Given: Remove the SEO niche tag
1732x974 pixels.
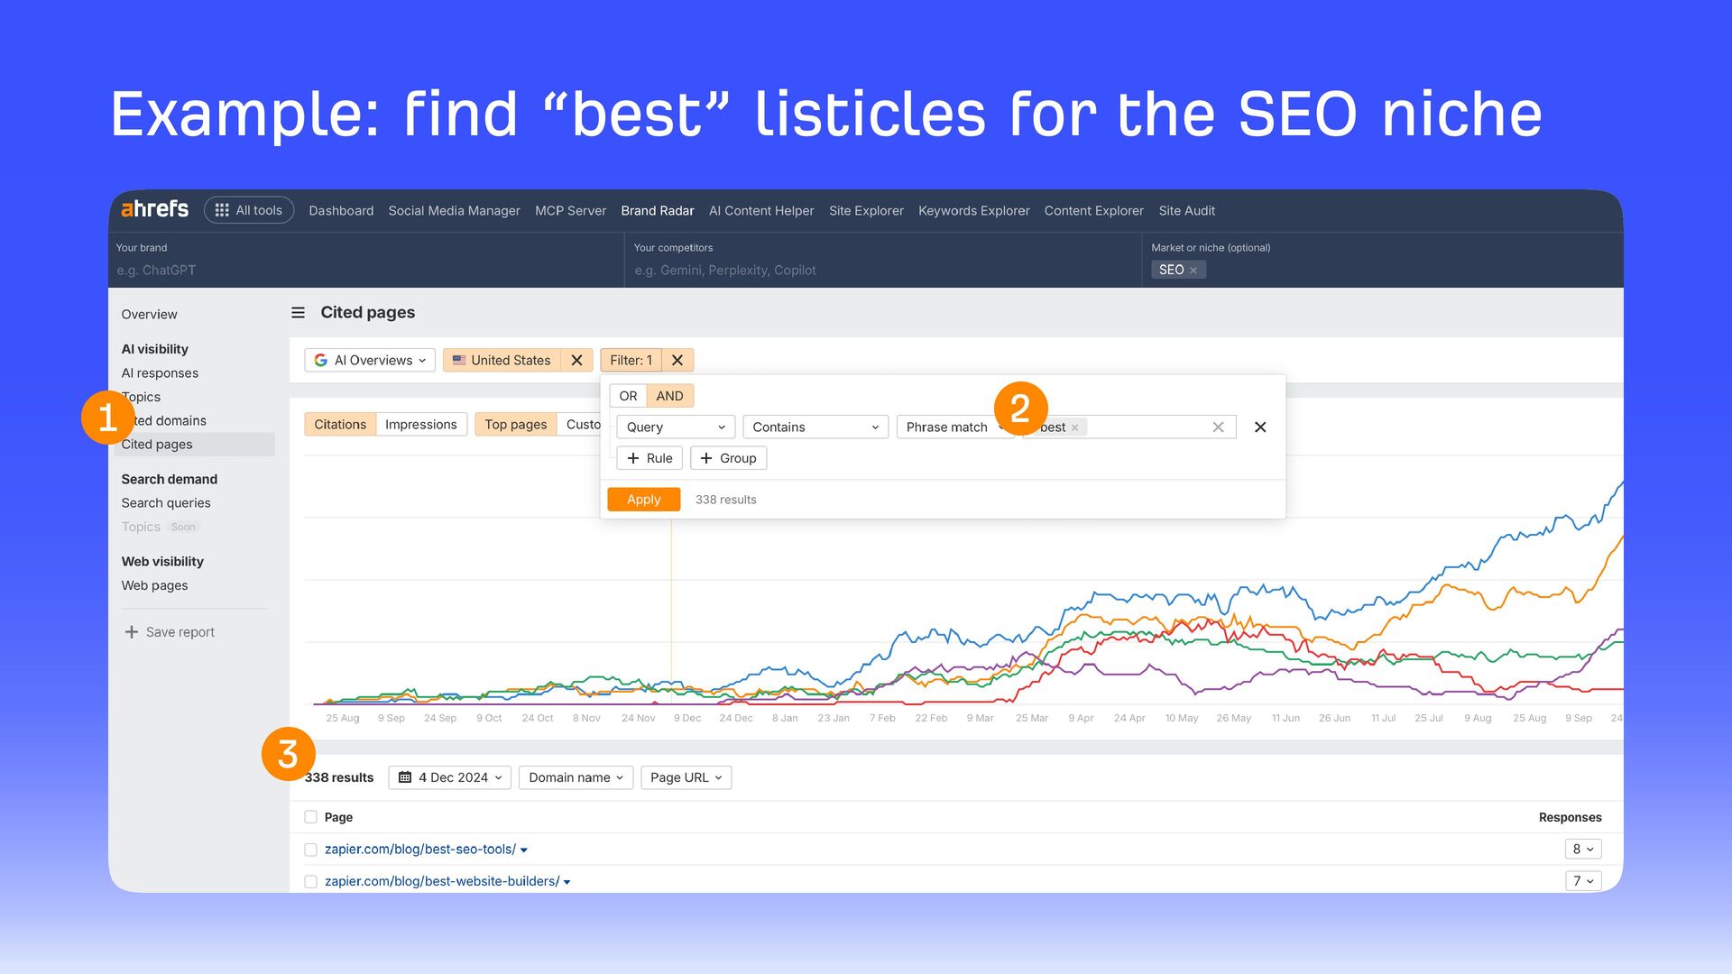Looking at the screenshot, I should [1193, 271].
